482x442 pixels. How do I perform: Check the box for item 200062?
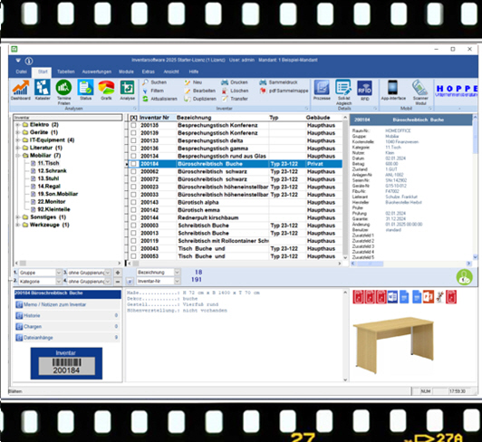[133, 171]
